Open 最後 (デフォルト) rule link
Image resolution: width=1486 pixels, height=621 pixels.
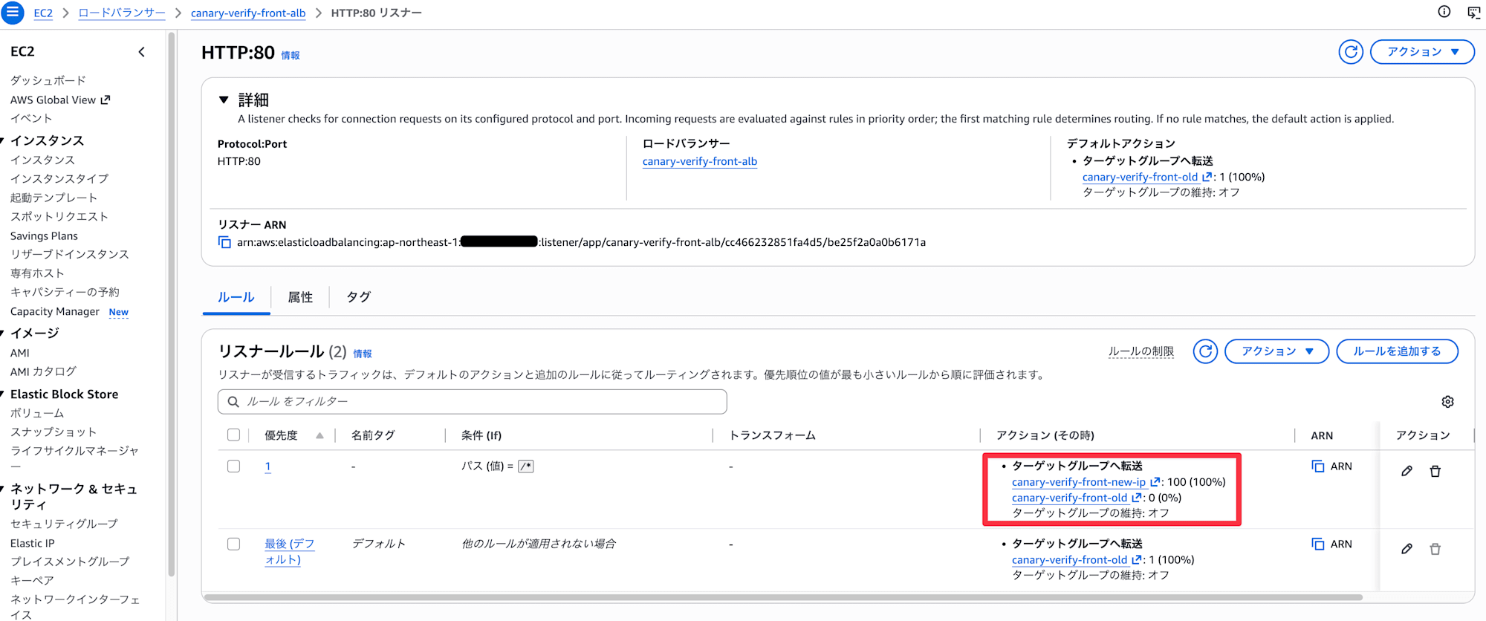[x=290, y=552]
